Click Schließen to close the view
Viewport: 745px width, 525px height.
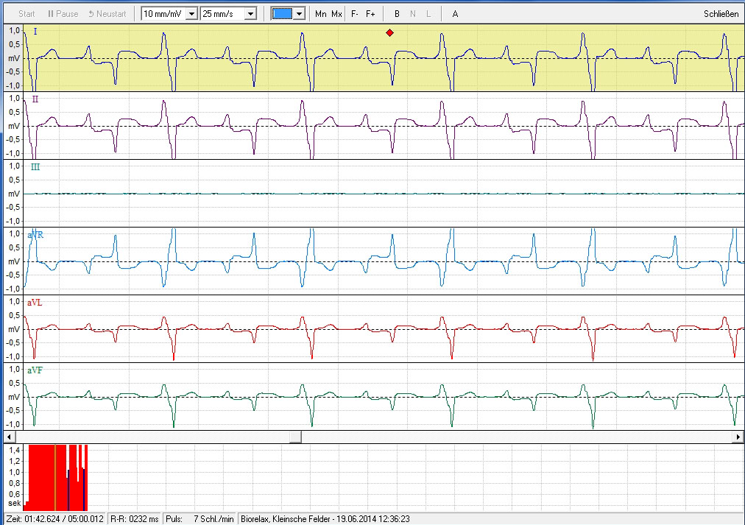click(721, 14)
